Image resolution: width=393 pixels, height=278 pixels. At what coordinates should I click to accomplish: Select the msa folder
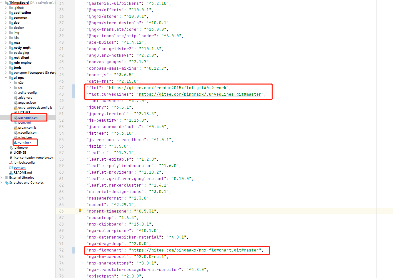17,43
